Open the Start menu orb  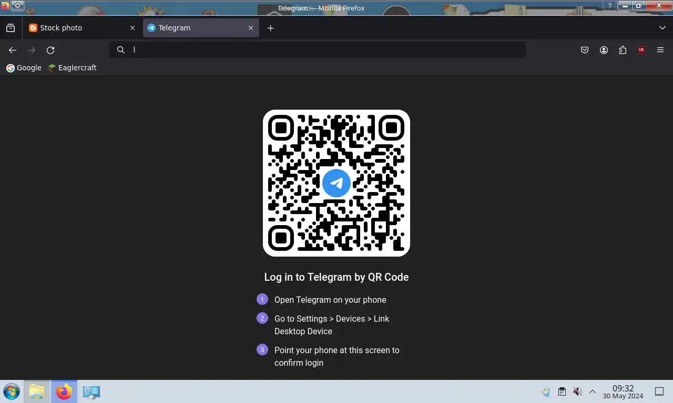12,391
